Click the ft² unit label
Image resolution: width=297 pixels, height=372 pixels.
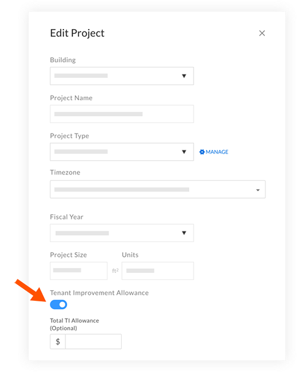(x=115, y=271)
